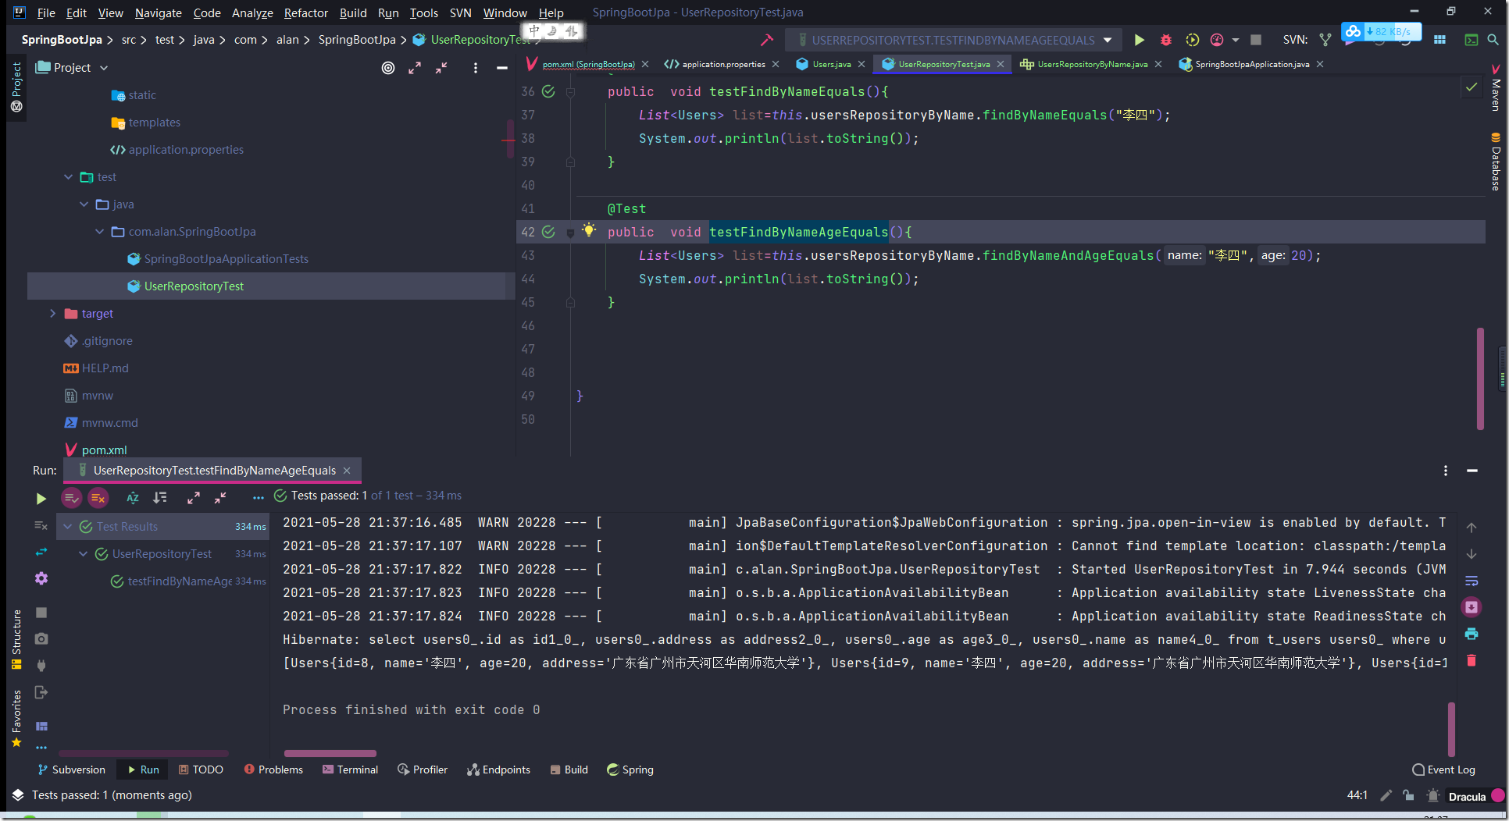Click the Toggle auto-test arrows icon
This screenshot has width=1509, height=821.
41,552
